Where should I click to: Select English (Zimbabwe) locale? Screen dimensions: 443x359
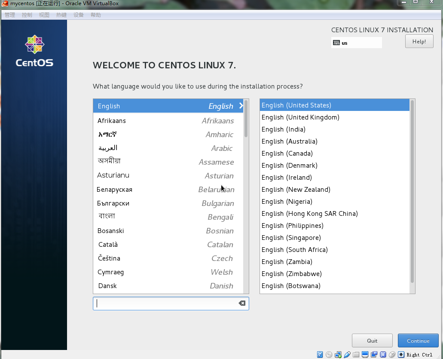(x=335, y=273)
